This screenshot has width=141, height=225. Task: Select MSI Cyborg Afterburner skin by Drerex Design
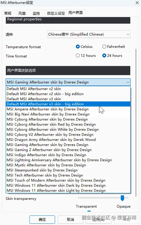click(x=68, y=119)
